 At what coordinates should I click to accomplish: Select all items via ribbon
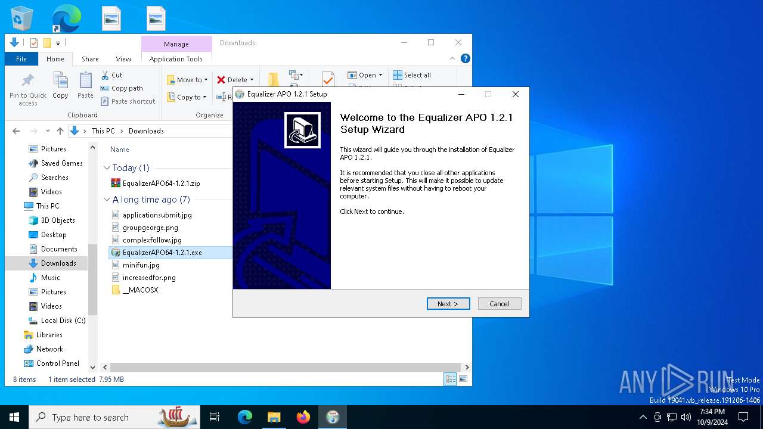412,75
